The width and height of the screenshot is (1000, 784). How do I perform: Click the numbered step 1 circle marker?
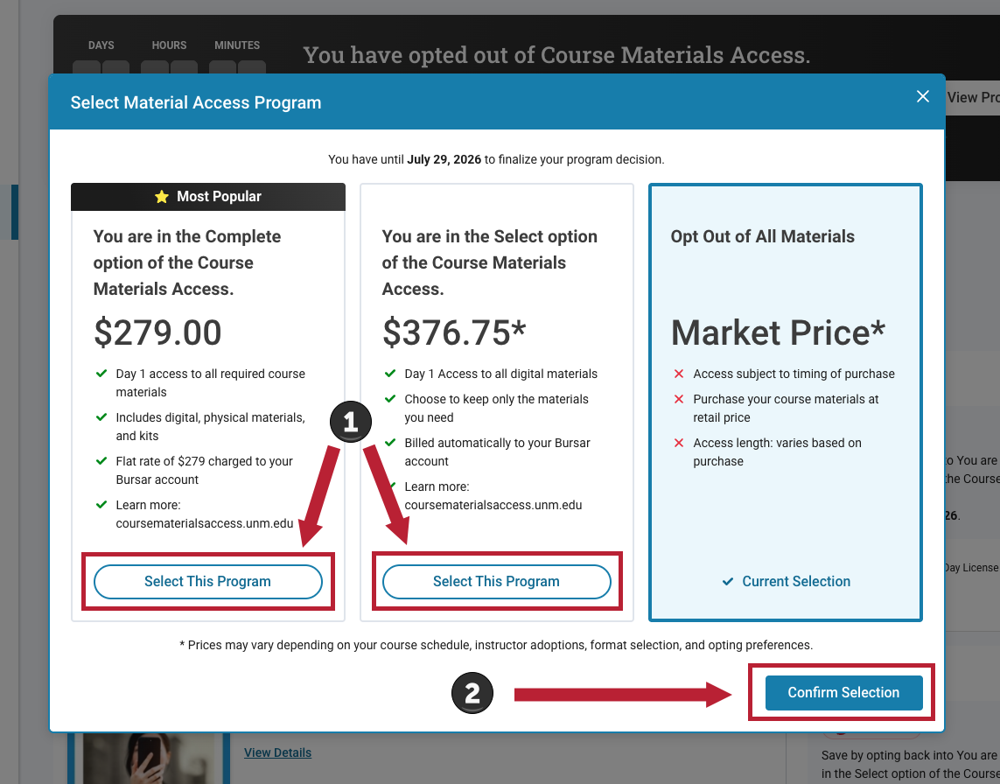(350, 422)
